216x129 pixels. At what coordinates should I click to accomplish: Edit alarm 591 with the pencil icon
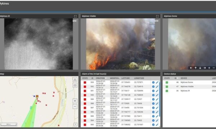tap(157, 91)
